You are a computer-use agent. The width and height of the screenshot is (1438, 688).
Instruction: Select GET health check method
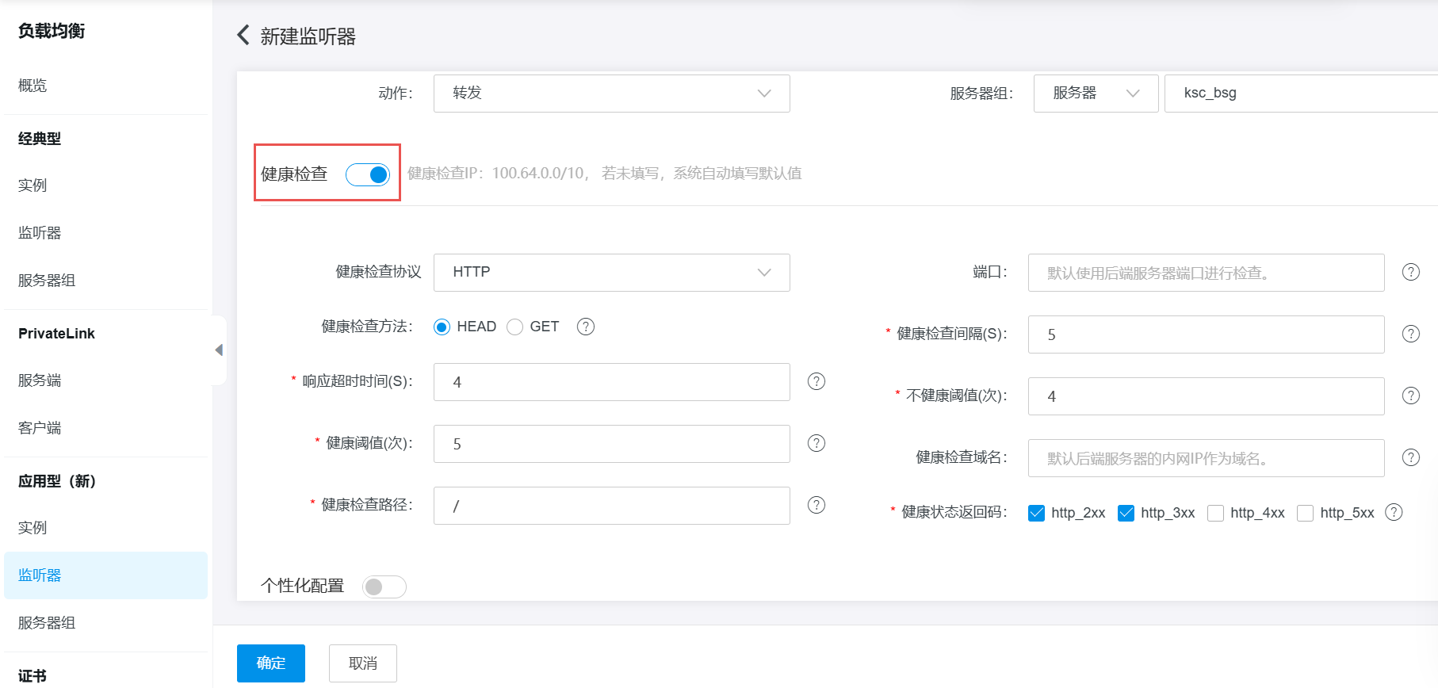tap(515, 327)
